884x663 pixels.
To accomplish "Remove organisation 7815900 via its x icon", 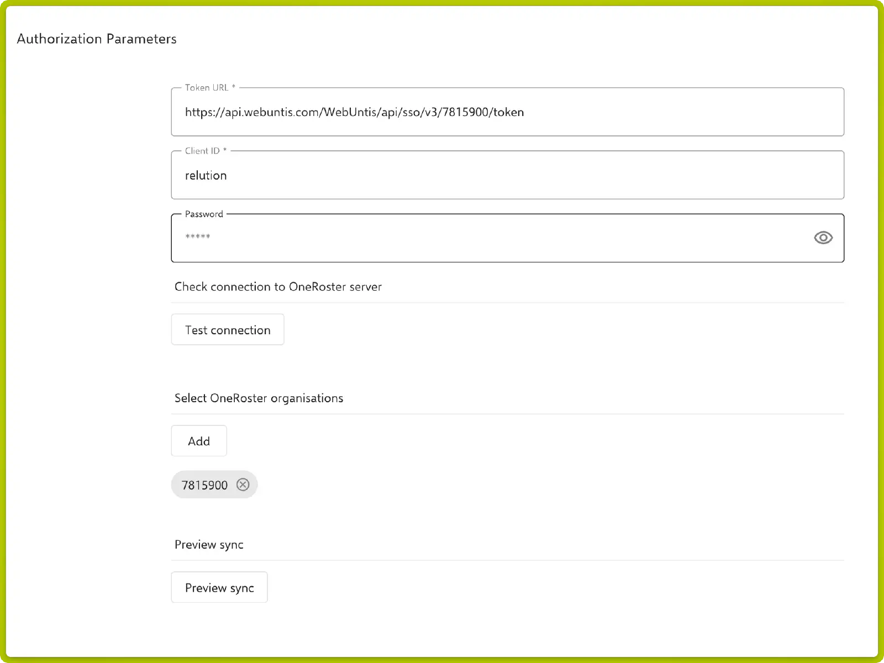I will coord(243,485).
